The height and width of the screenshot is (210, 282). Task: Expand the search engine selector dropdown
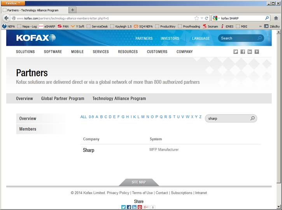click(216, 18)
